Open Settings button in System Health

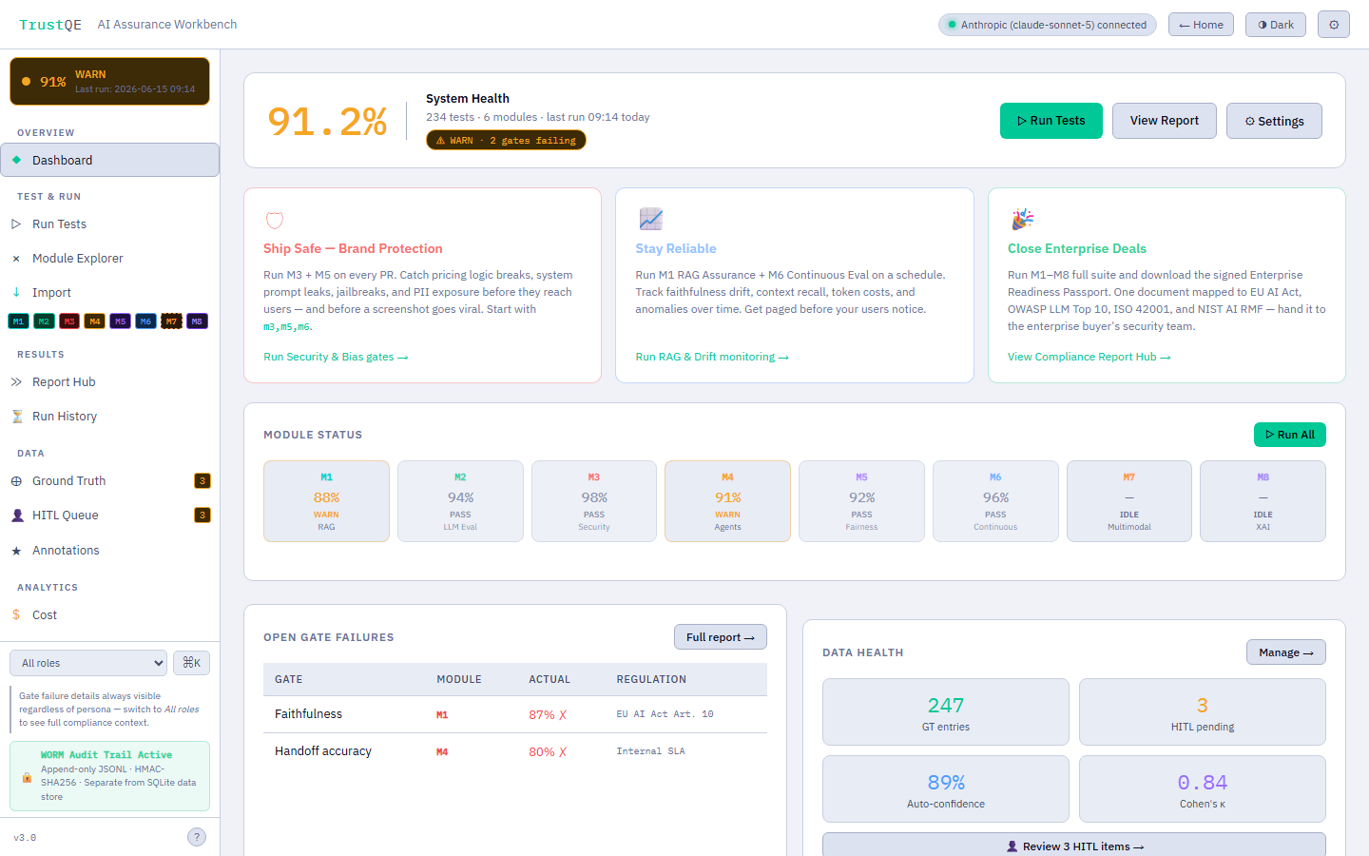[x=1274, y=121]
